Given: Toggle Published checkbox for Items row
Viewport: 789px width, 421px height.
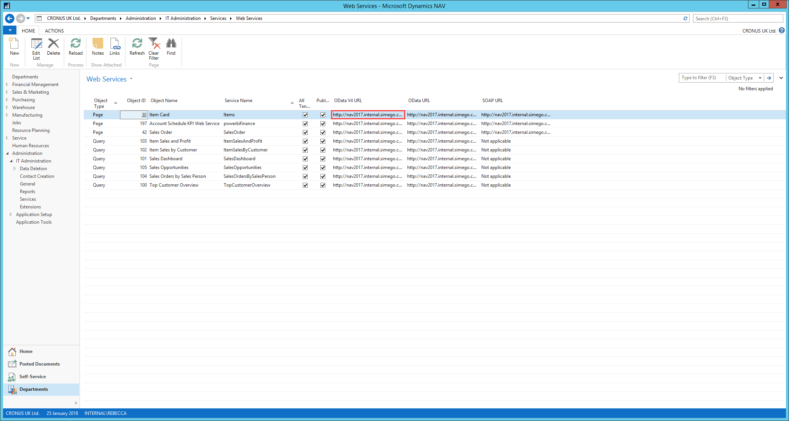Looking at the screenshot, I should click(x=323, y=114).
